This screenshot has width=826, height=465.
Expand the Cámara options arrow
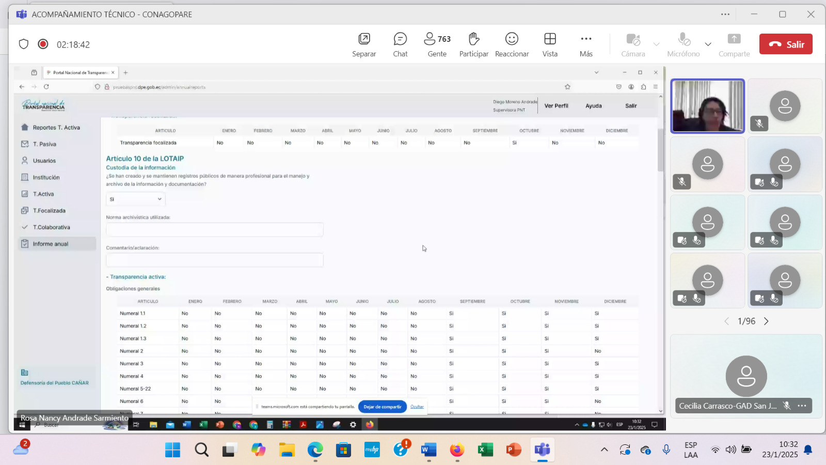pyautogui.click(x=656, y=44)
